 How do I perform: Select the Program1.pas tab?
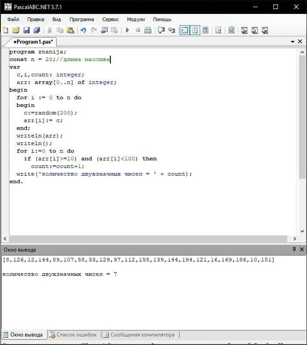[x=33, y=42]
